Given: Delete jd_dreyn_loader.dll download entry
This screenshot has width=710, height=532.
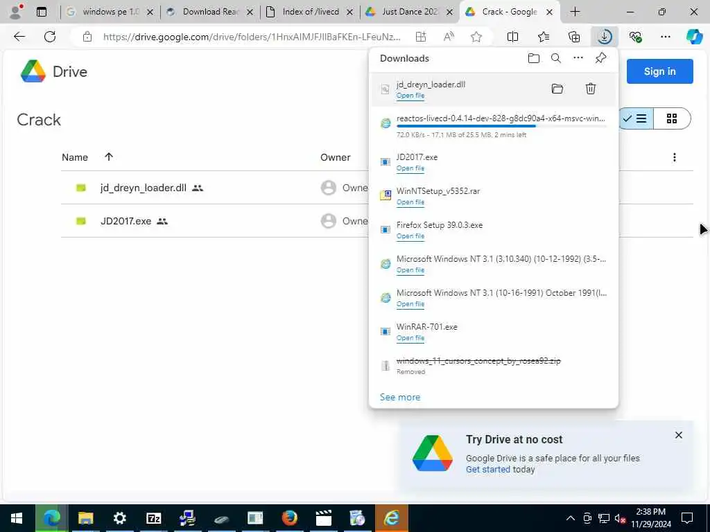Looking at the screenshot, I should pos(591,89).
